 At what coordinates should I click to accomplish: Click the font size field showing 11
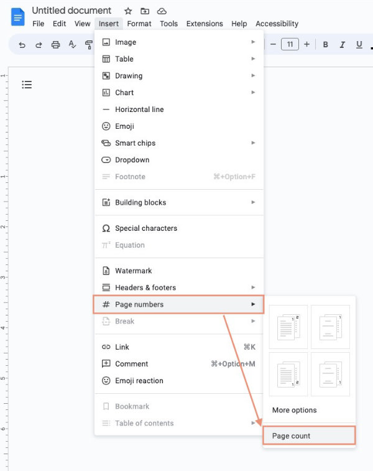(290, 44)
